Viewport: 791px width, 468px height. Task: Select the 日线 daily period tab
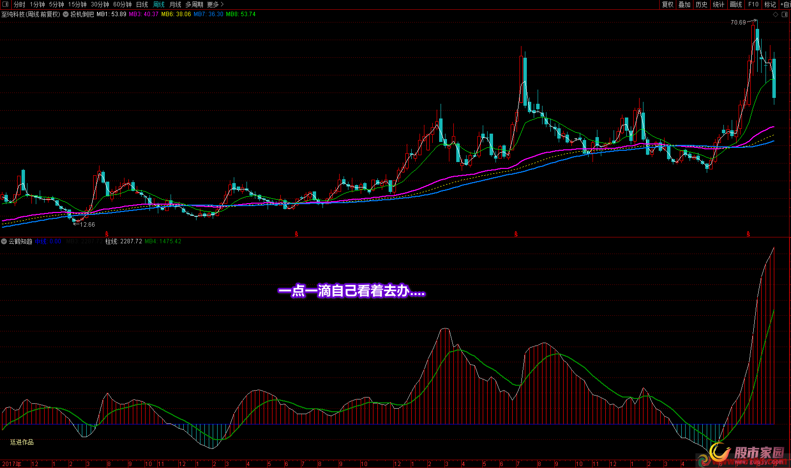click(x=142, y=4)
